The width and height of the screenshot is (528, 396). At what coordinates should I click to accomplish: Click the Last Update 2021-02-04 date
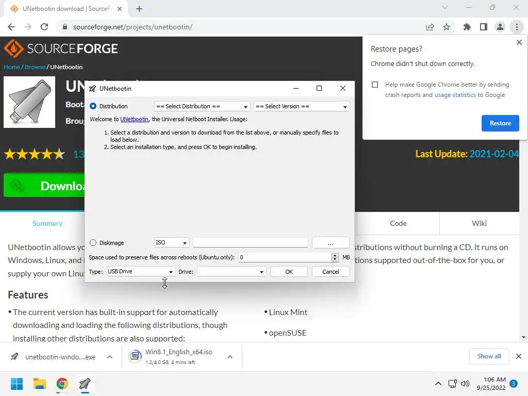pyautogui.click(x=494, y=154)
